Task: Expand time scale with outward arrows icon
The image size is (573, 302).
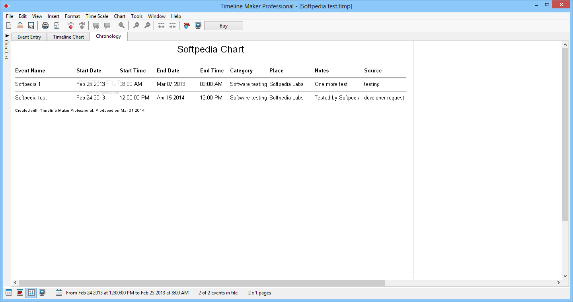Action: click(161, 25)
